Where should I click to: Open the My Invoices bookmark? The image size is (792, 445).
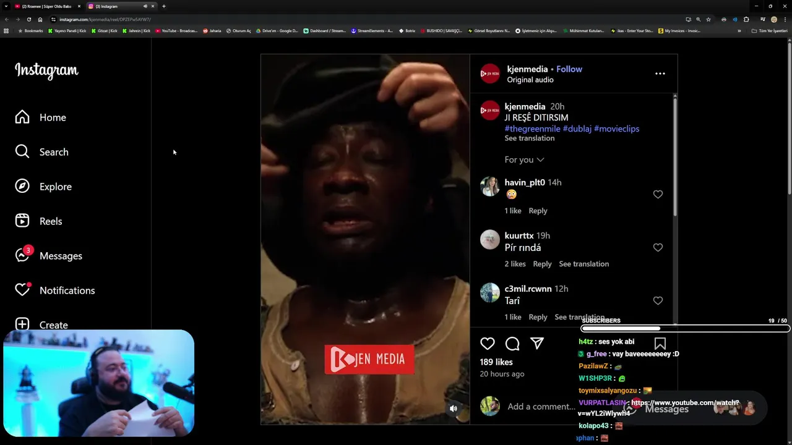(x=679, y=31)
